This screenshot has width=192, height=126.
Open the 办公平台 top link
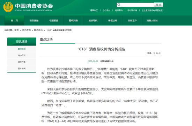pyautogui.click(x=106, y=10)
